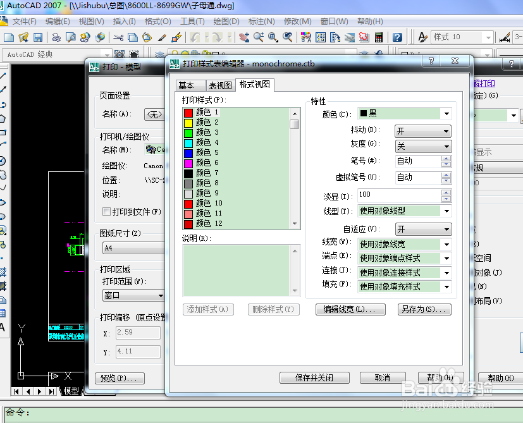
Task: Increase the 笔号 (#) spinner value
Action: click(446, 158)
